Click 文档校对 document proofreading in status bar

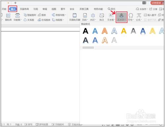58,125
